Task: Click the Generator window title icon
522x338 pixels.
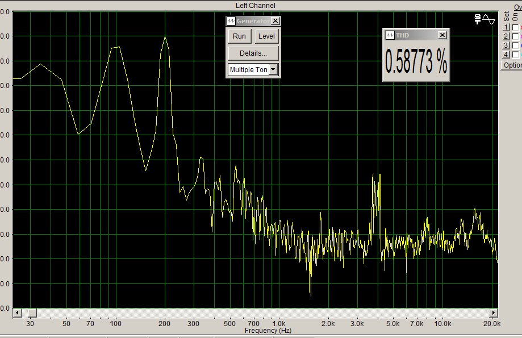Action: pyautogui.click(x=231, y=21)
